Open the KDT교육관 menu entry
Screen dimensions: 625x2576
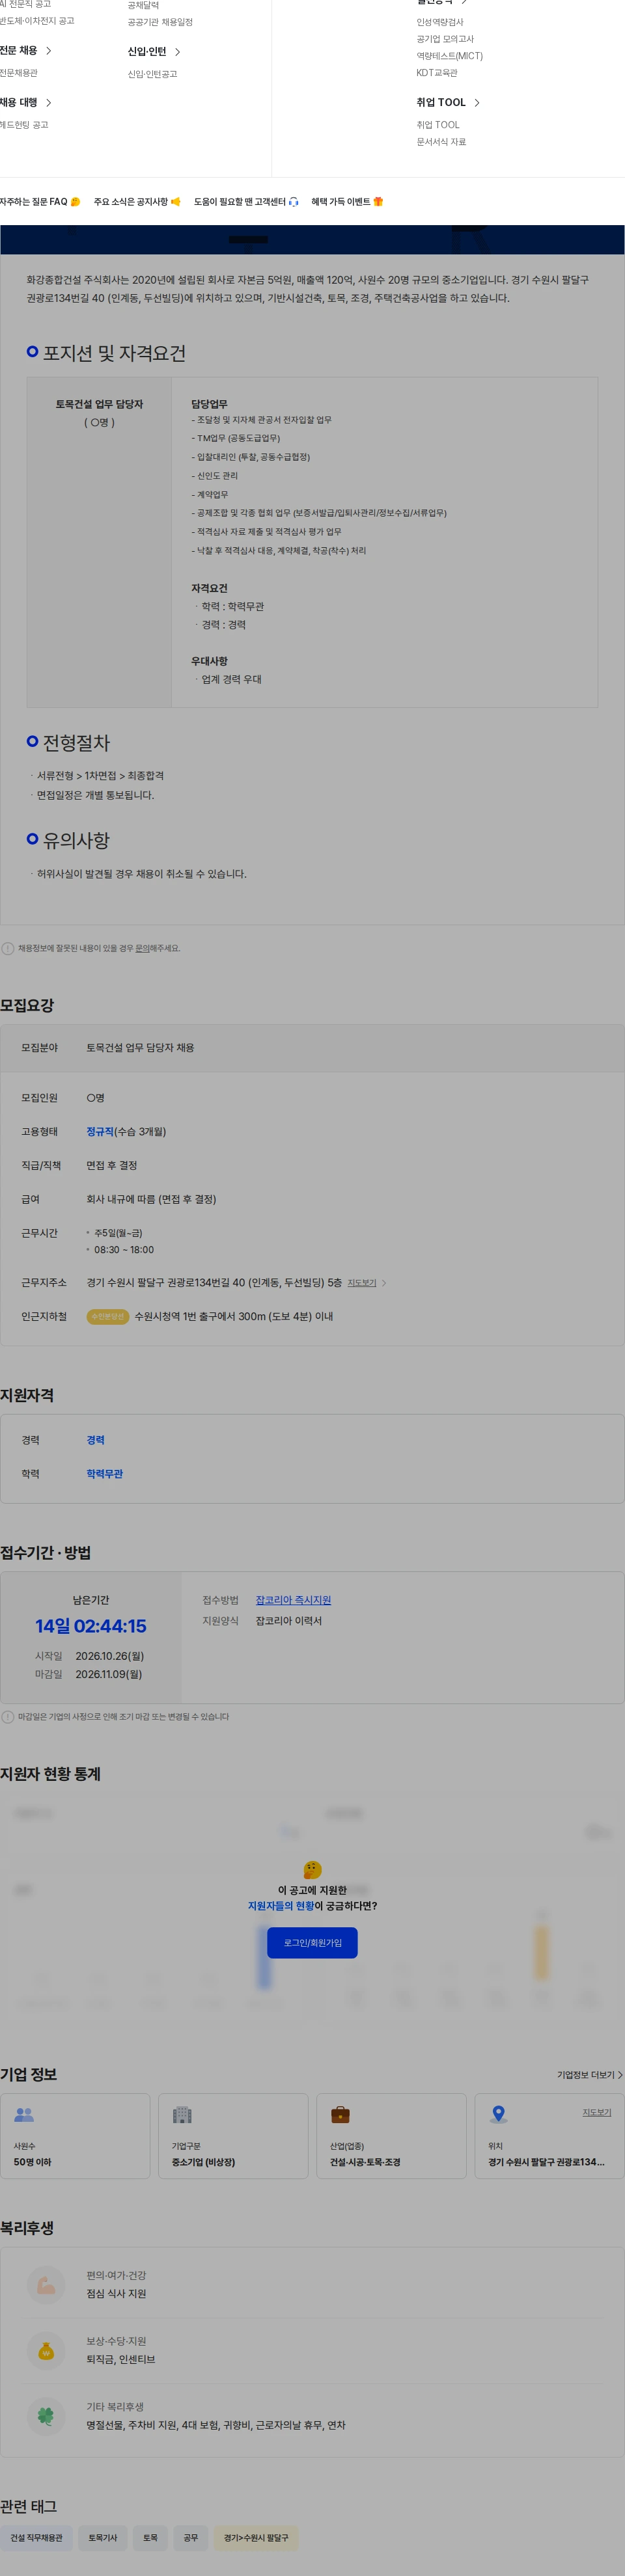click(437, 73)
